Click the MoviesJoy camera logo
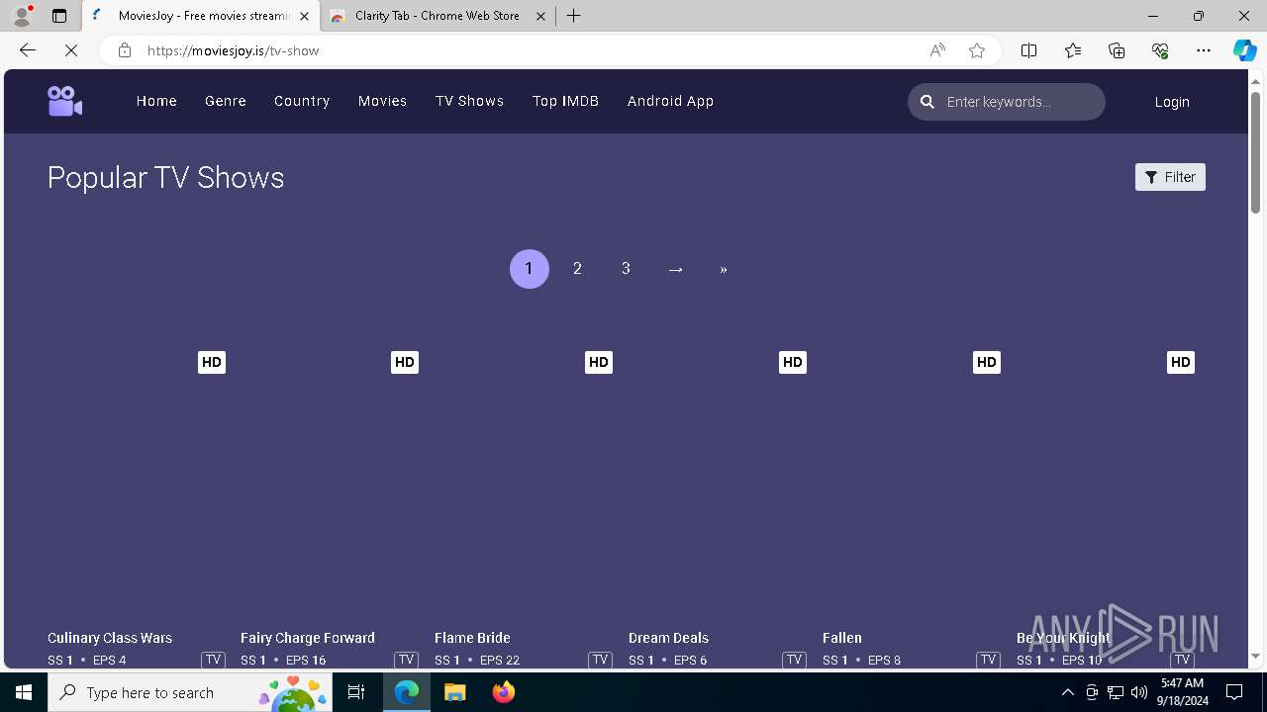The height and width of the screenshot is (712, 1267). point(64,101)
